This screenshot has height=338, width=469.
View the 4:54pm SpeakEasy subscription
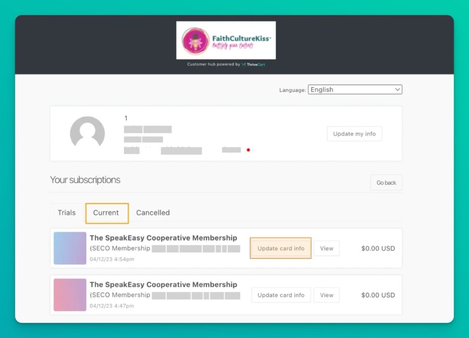[x=327, y=248]
